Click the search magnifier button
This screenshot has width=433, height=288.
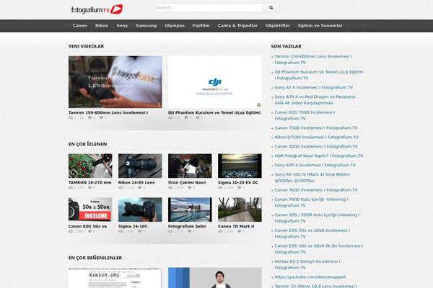[271, 8]
